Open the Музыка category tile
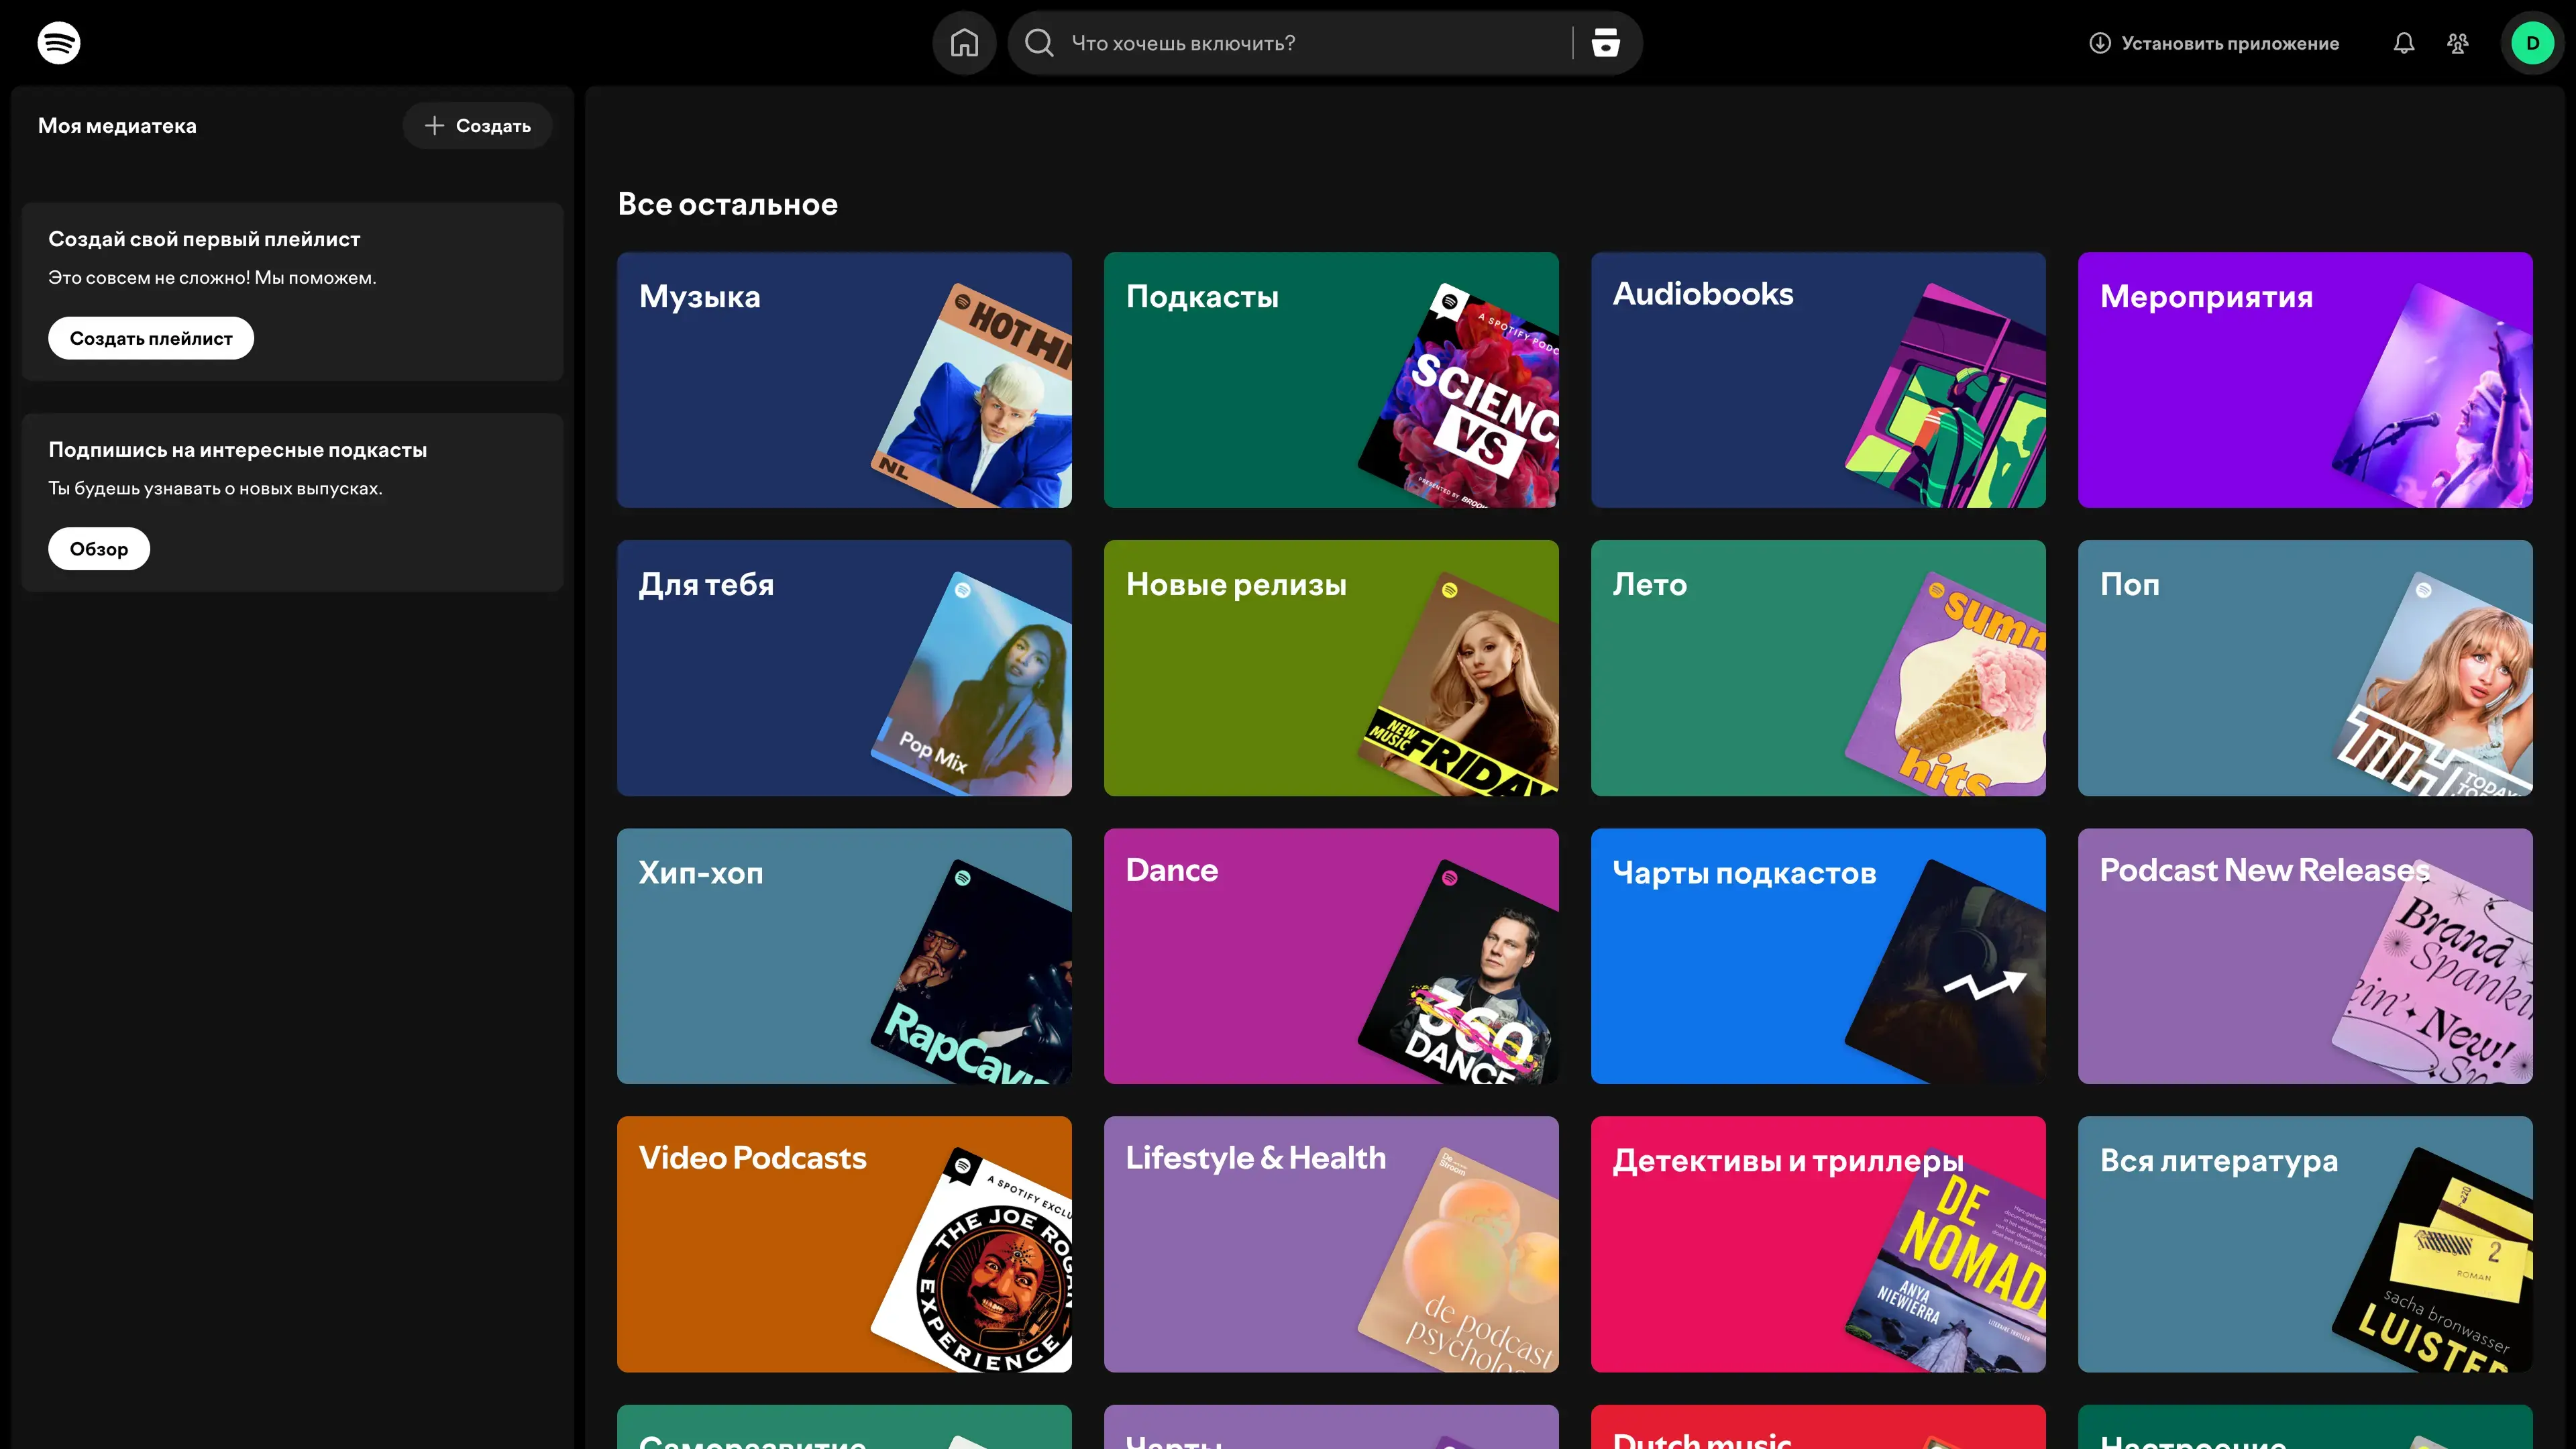 (x=843, y=380)
